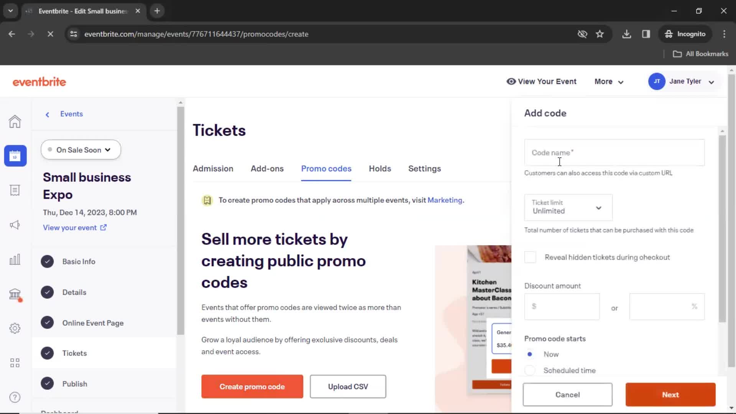Switch to the Add-ons tab
The width and height of the screenshot is (736, 414).
(x=267, y=169)
